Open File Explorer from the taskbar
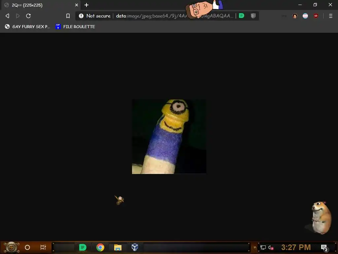The image size is (338, 254). click(118, 247)
